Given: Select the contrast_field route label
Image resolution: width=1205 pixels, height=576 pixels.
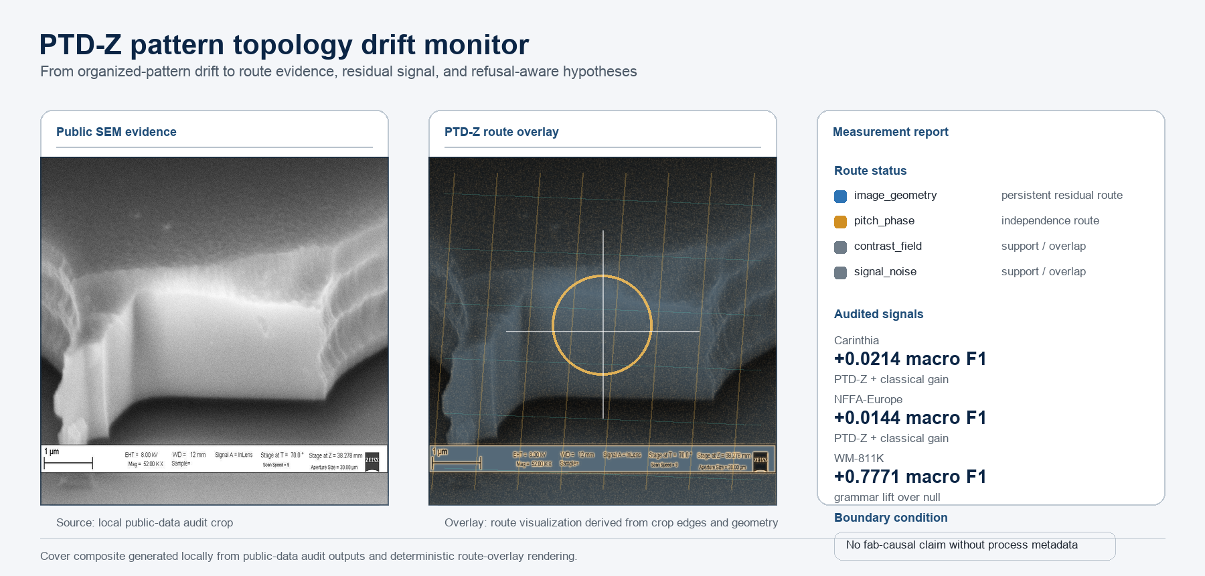Looking at the screenshot, I should click(x=888, y=246).
